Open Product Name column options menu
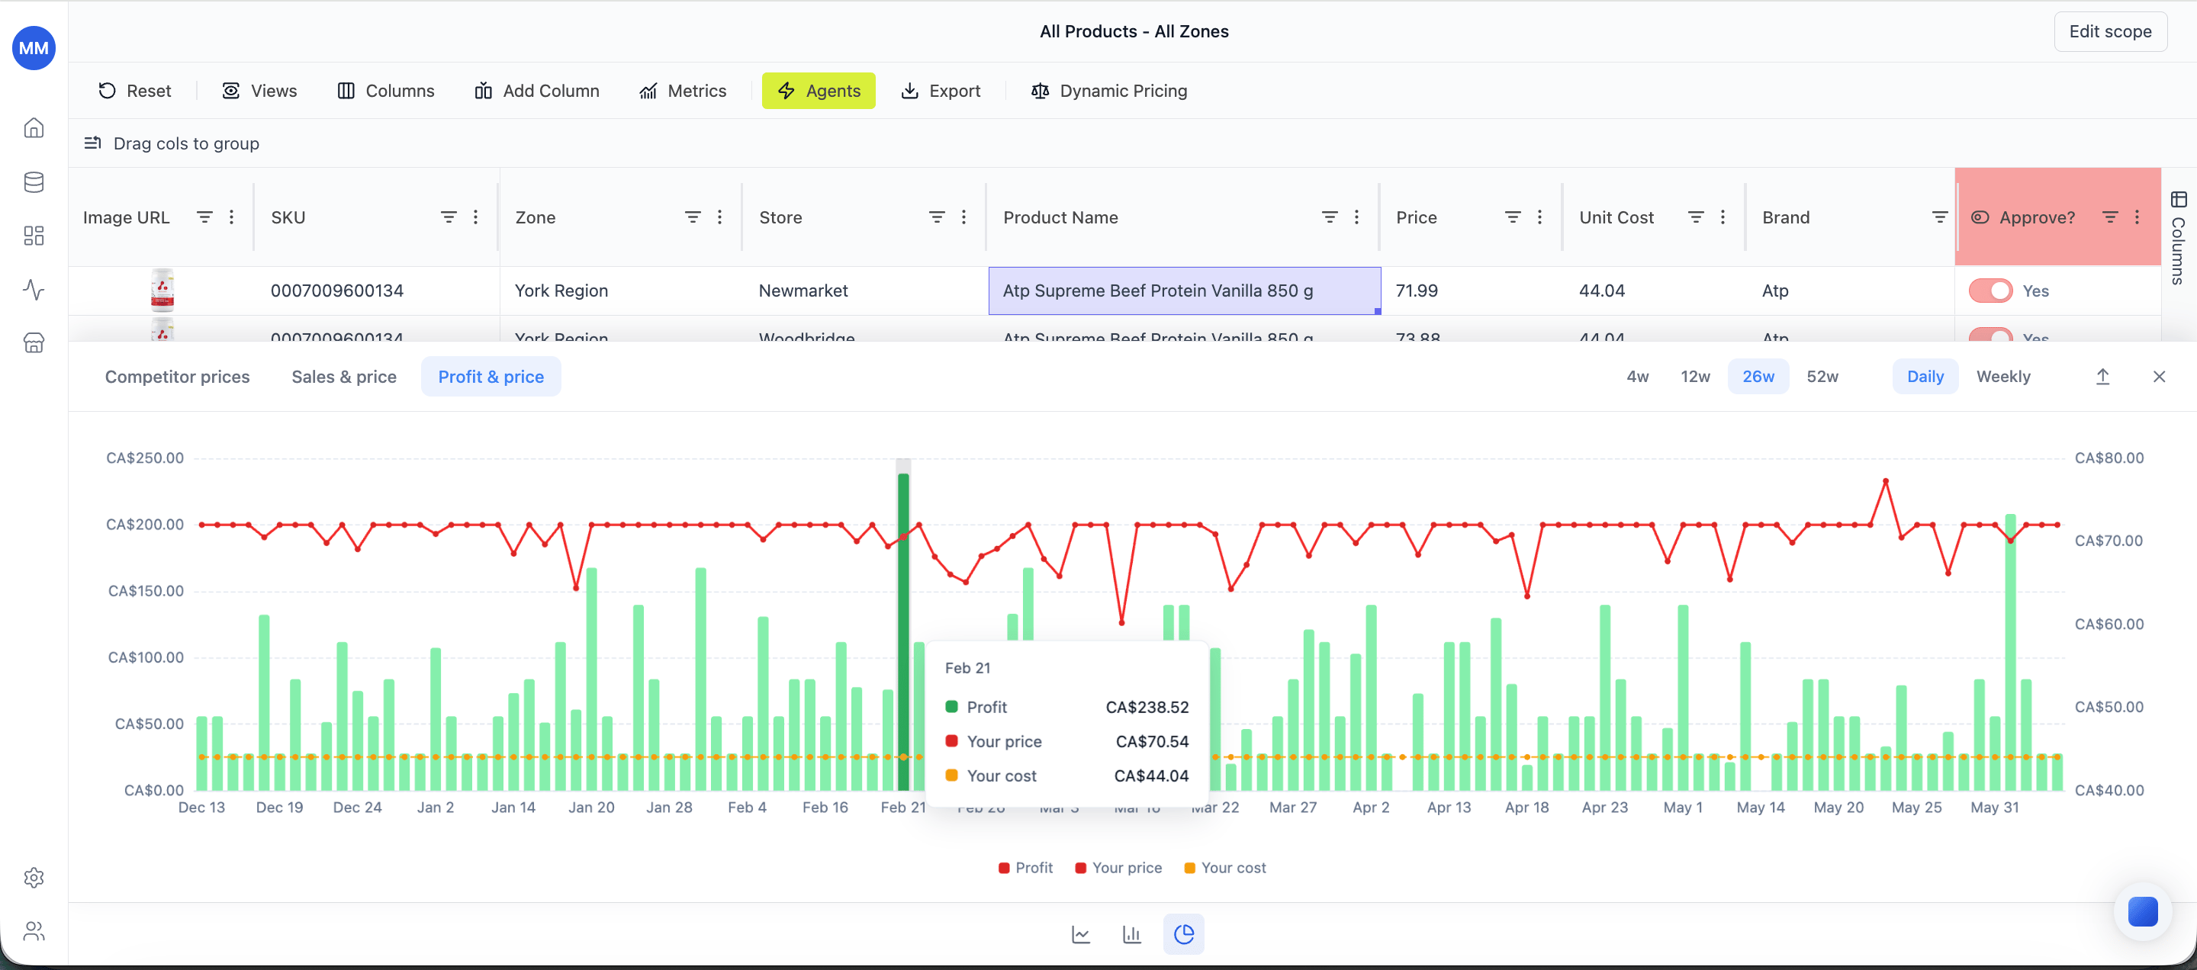The height and width of the screenshot is (970, 2197). point(1356,217)
